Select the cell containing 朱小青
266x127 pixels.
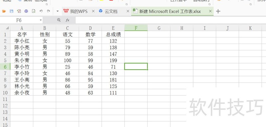(x=22, y=61)
